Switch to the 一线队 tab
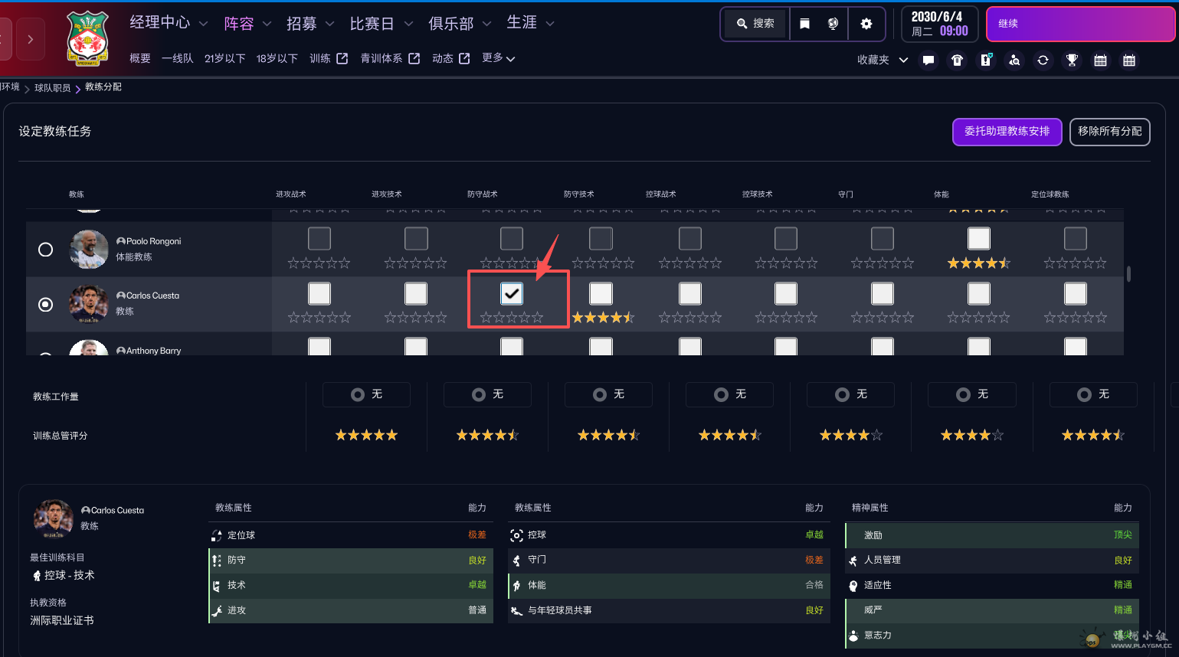Viewport: 1179px width, 657px height. (x=178, y=58)
